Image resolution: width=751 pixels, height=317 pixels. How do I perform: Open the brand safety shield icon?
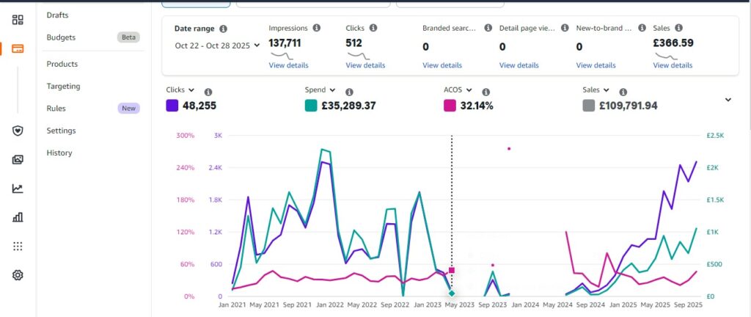tap(18, 131)
